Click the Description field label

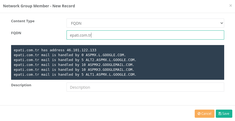click(x=21, y=85)
